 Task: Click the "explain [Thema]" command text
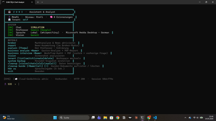18,48
